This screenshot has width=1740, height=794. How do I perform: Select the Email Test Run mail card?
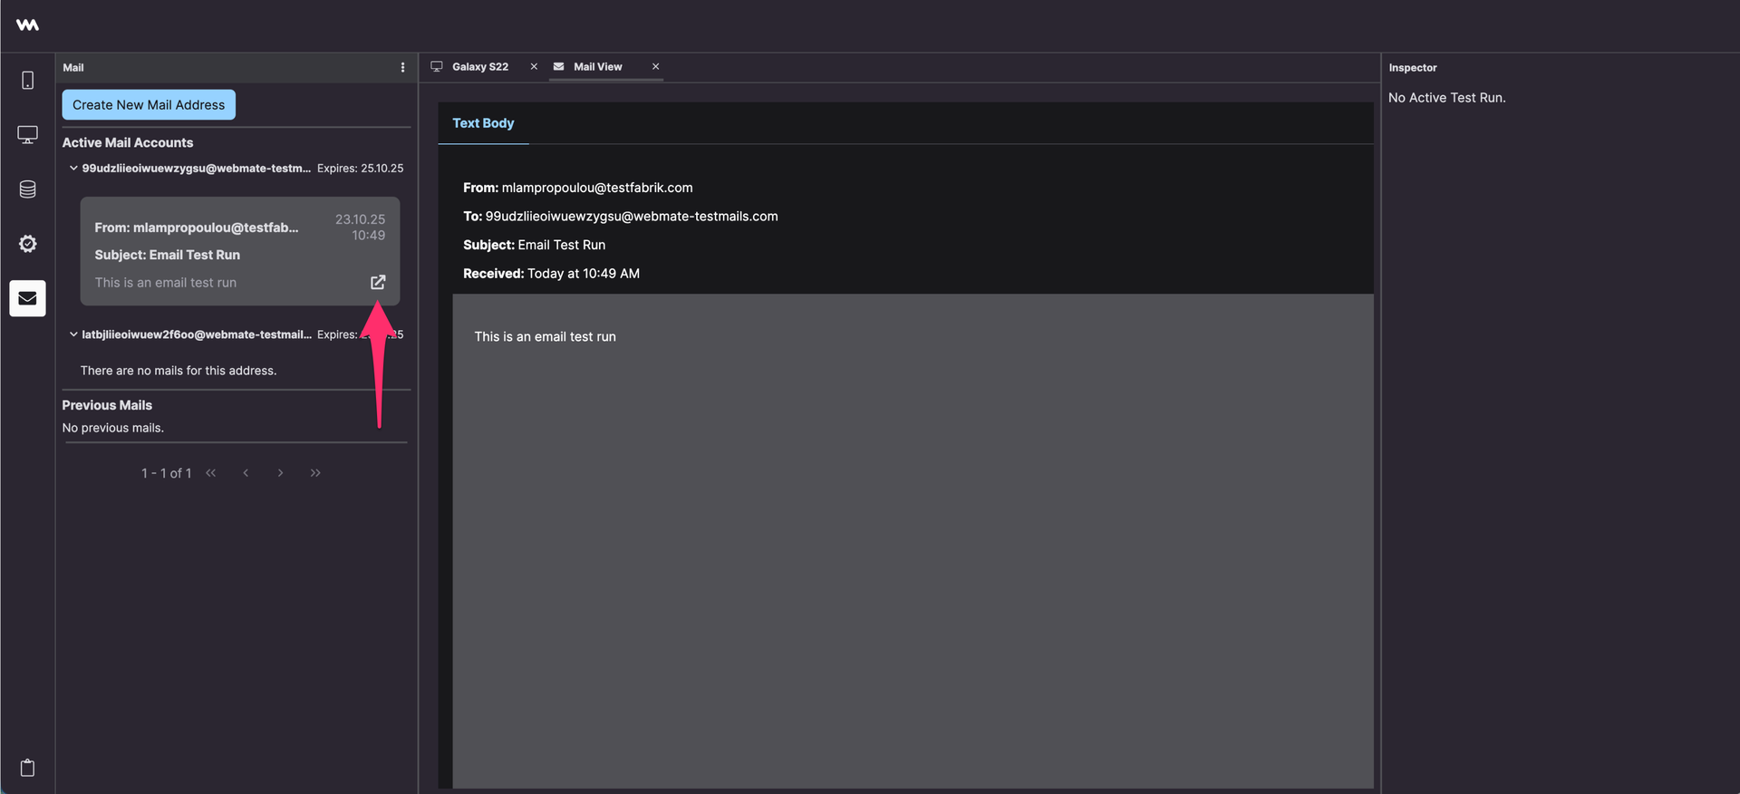pyautogui.click(x=239, y=251)
